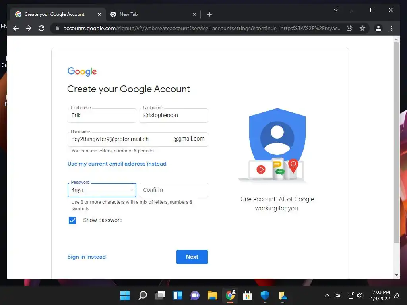
Task: Show hidden system tray icons
Action: coord(327,295)
